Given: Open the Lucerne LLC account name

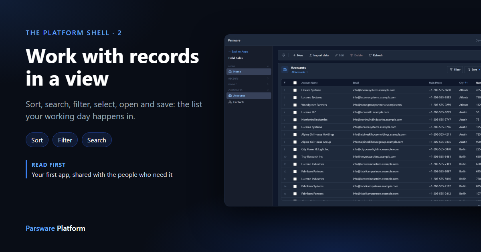Looking at the screenshot, I should click(x=309, y=112).
